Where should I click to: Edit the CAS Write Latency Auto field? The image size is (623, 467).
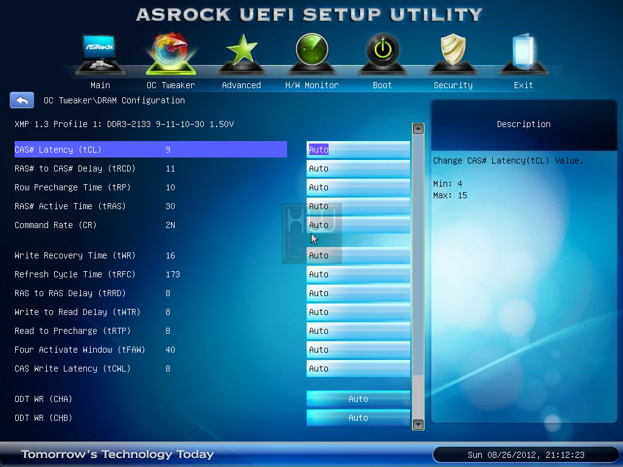(358, 368)
